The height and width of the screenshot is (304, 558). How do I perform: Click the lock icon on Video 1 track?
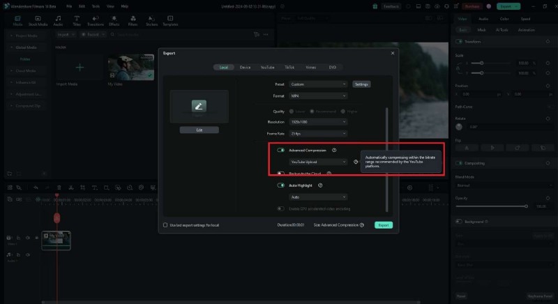[x=18, y=238]
